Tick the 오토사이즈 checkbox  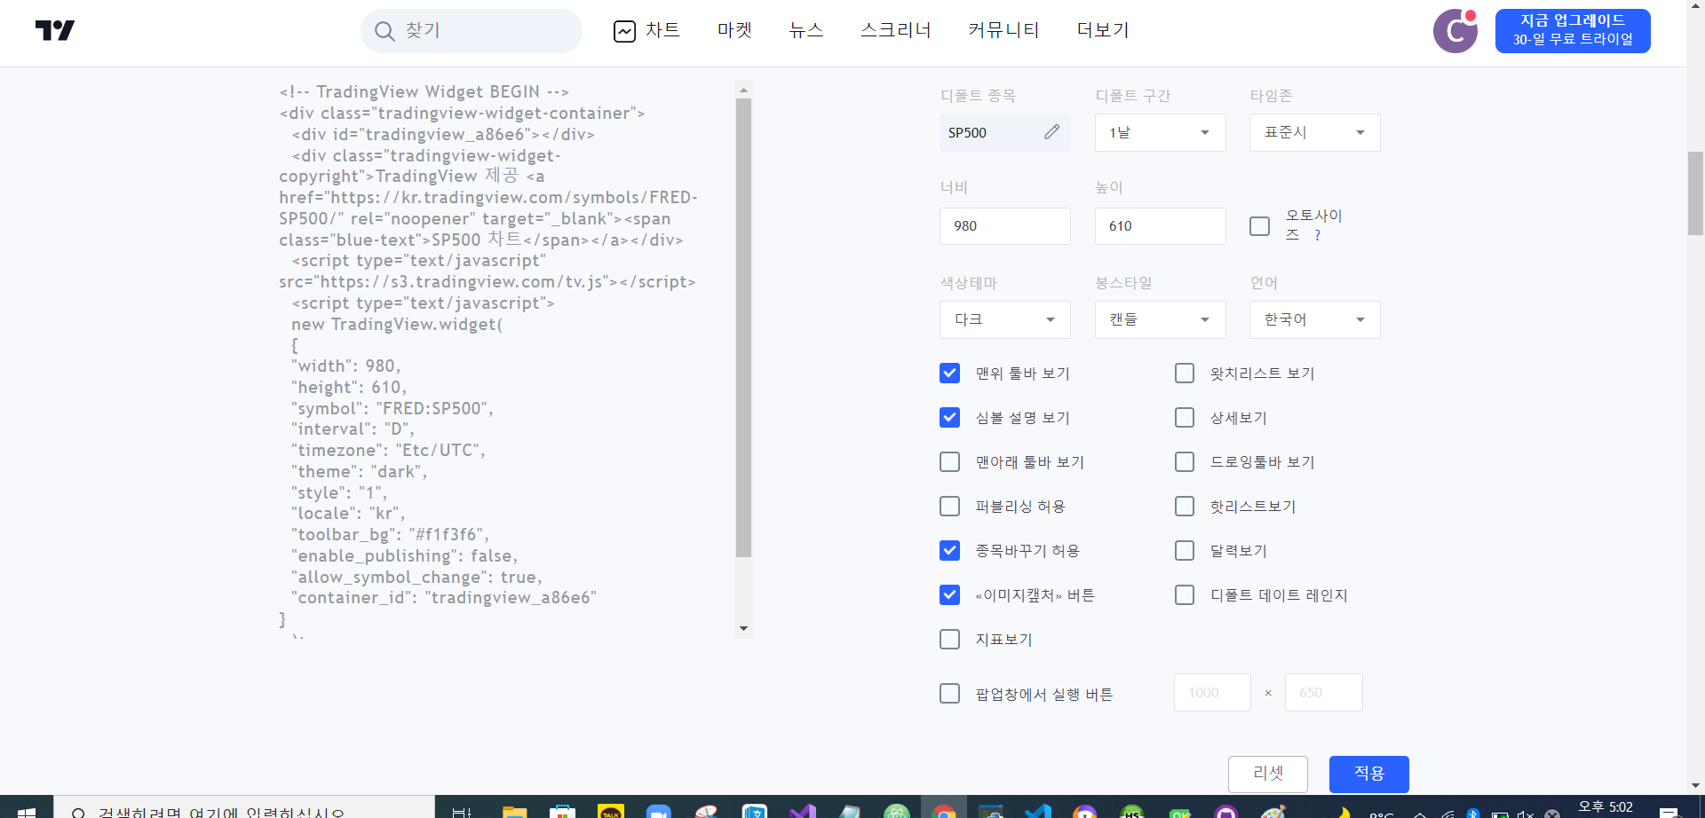(1259, 226)
